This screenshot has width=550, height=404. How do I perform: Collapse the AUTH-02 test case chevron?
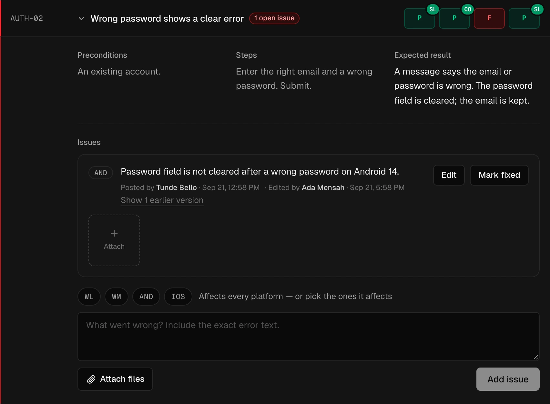(81, 19)
